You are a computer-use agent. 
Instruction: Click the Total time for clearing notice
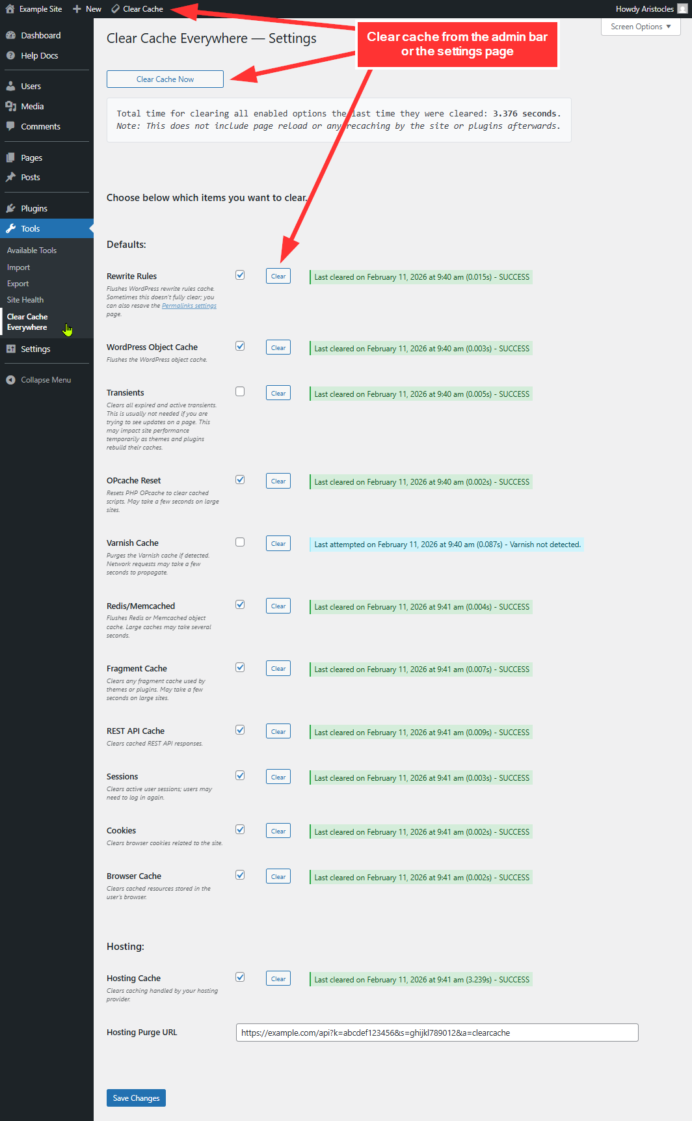coord(339,120)
